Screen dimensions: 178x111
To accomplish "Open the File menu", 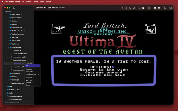I will (23, 2).
